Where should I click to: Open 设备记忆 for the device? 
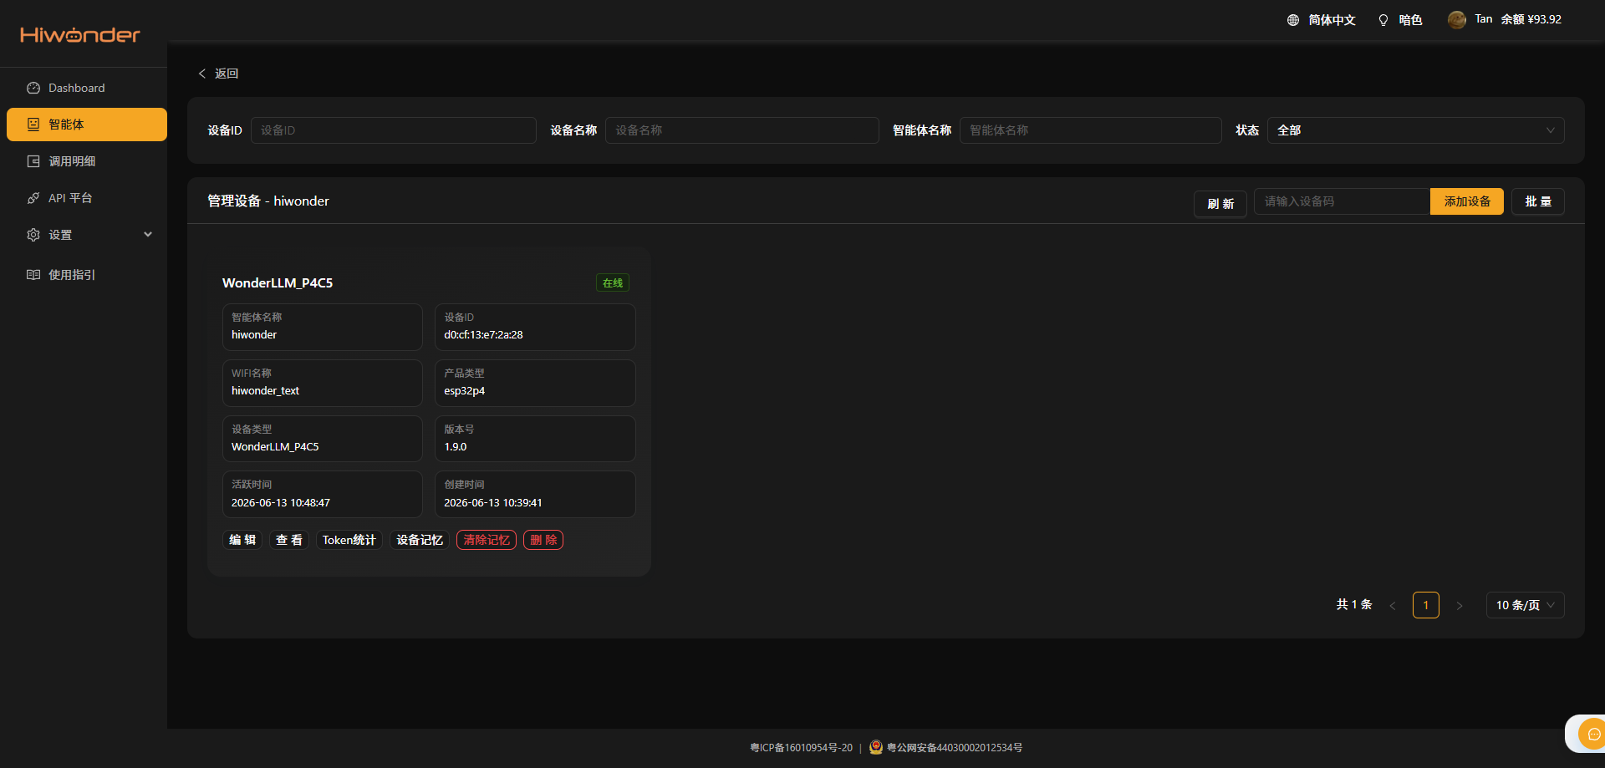point(420,540)
